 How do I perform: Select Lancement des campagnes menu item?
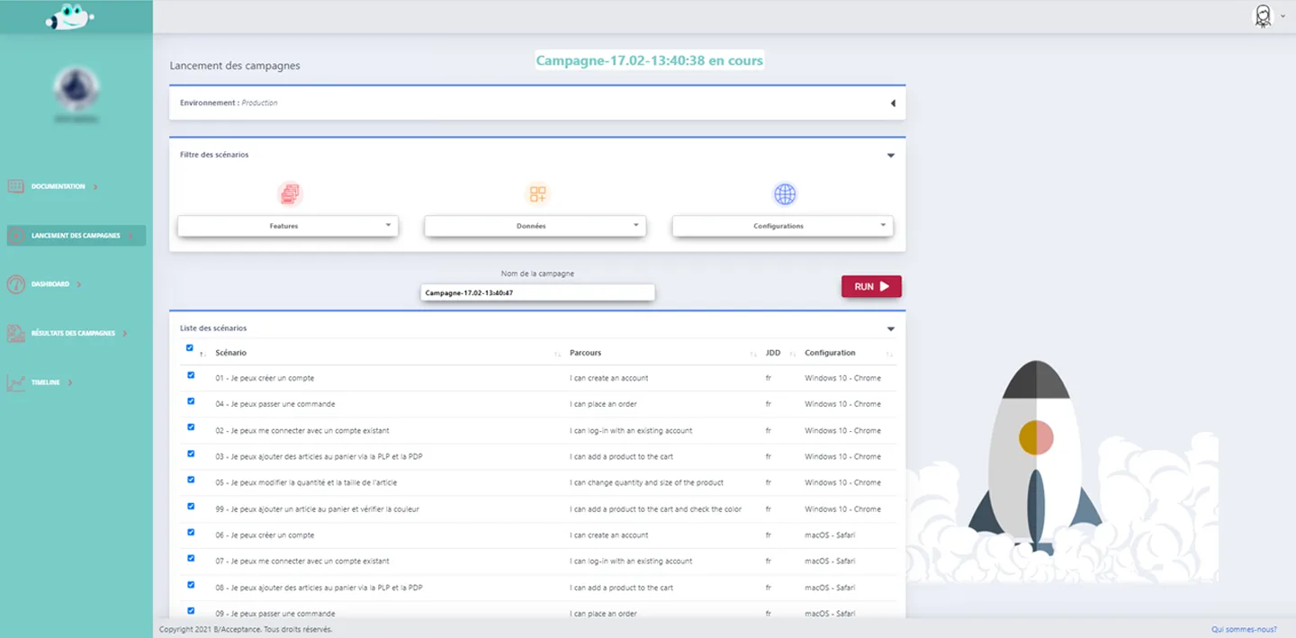point(76,236)
